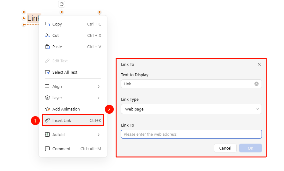The height and width of the screenshot is (171, 284).
Task: Open the Link Type Web page dropdown
Action: [x=191, y=109]
